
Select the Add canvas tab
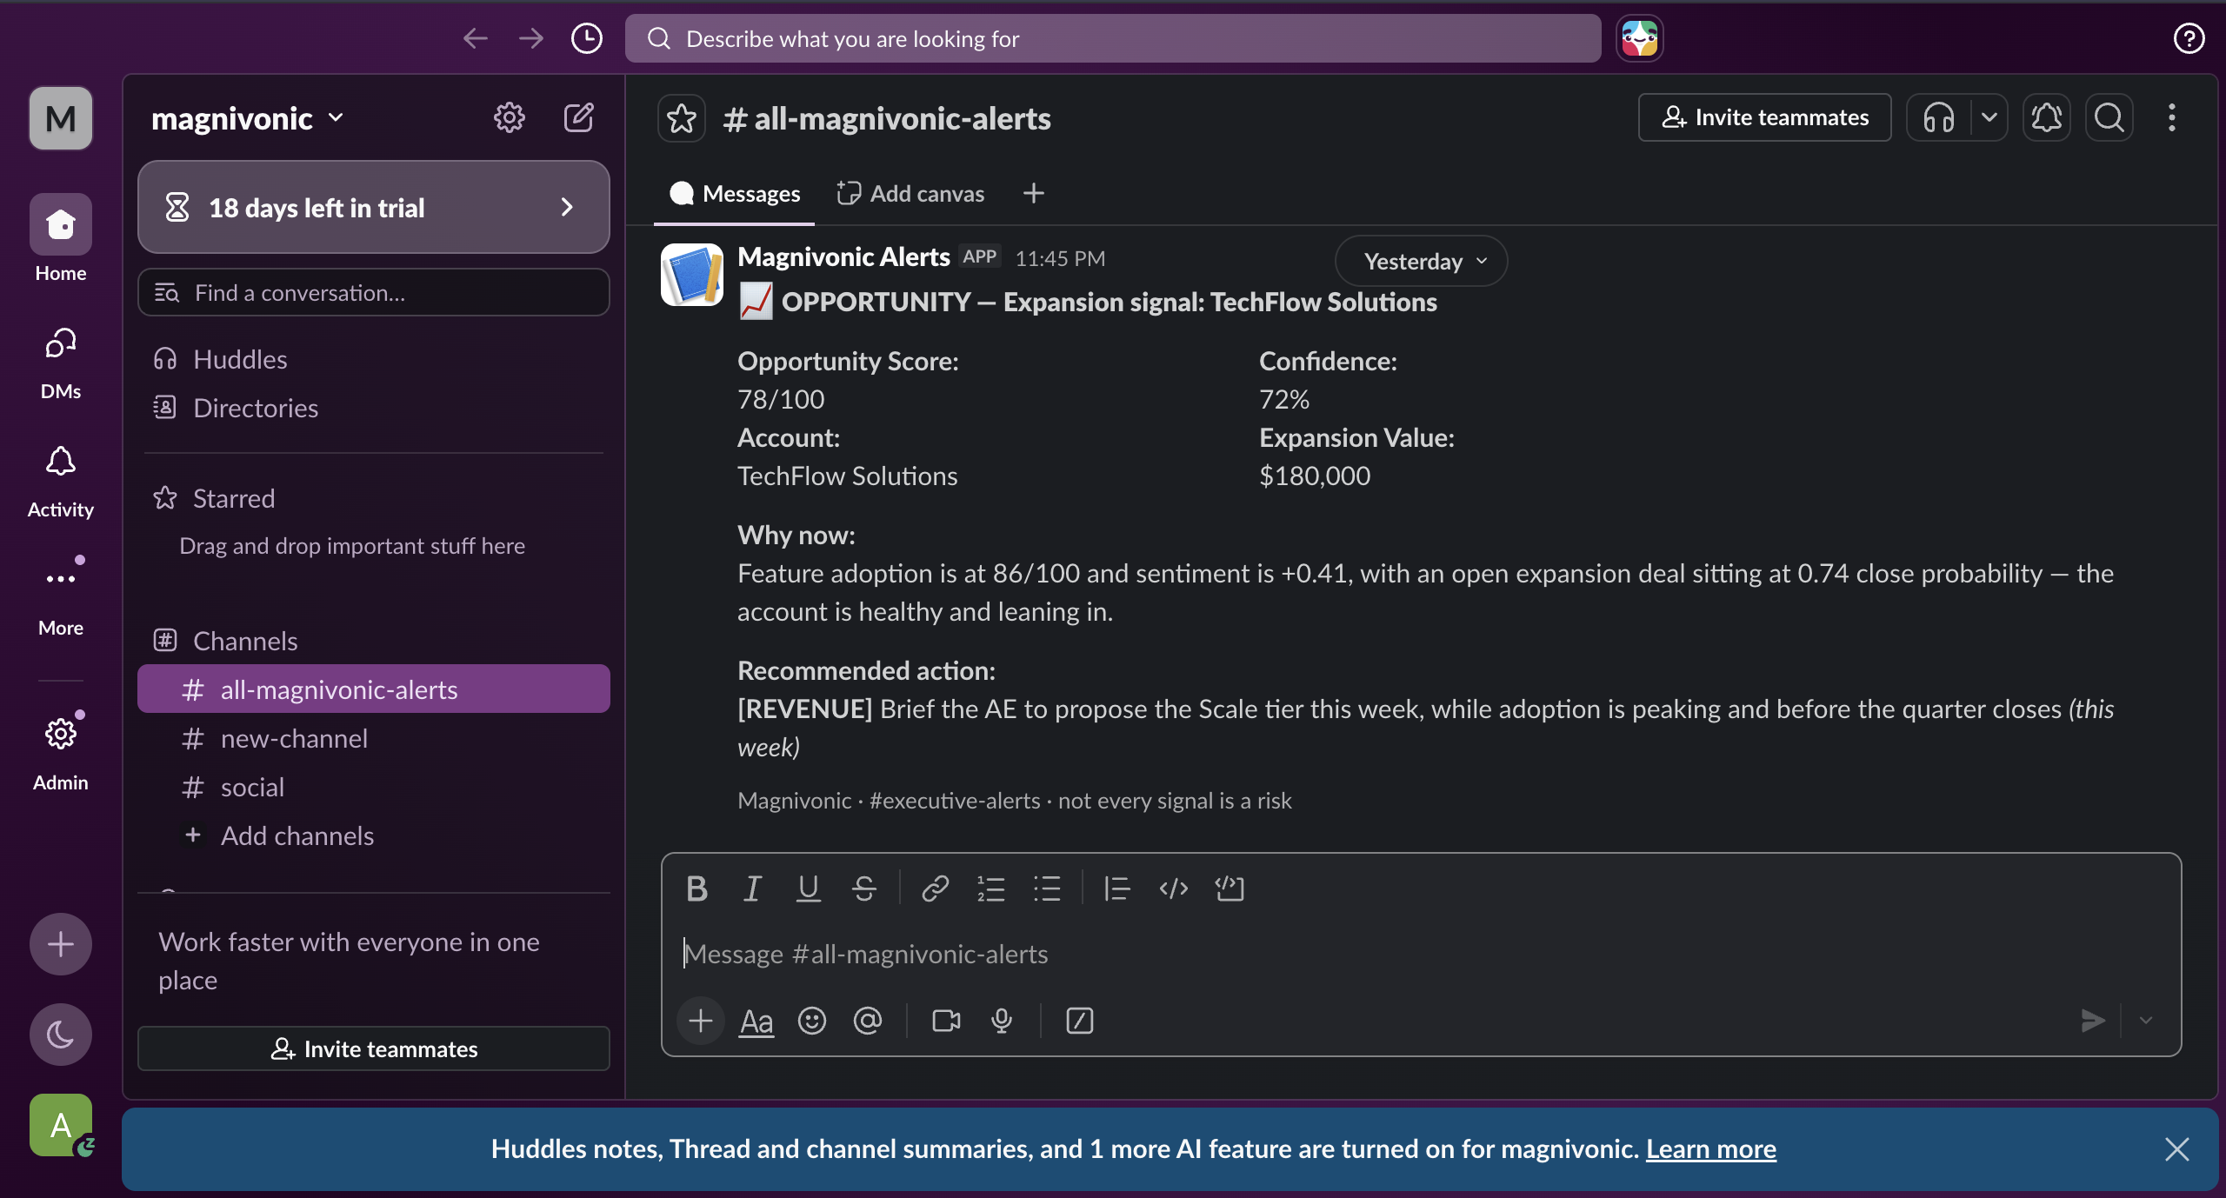910,193
